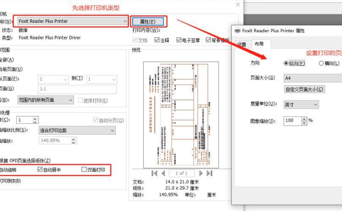Enable 逆序打印(E) checkbox
This screenshot has height=211, width=342.
[x=80, y=100]
